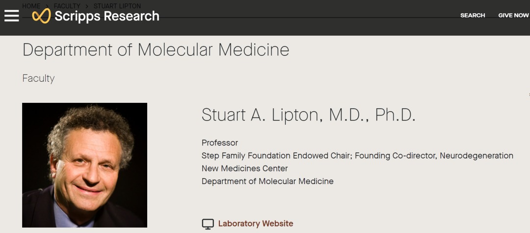Click Stuart Lipton's portrait photo
This screenshot has width=530, height=233.
84,165
